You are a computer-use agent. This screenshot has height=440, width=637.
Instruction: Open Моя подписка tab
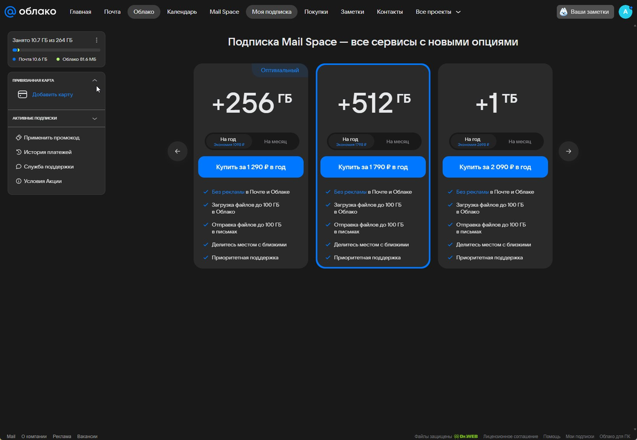click(272, 12)
